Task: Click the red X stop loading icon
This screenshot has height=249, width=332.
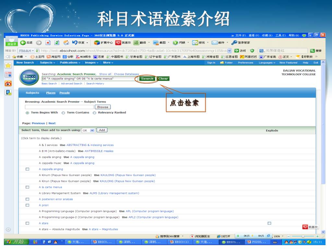Action: tap(48, 43)
